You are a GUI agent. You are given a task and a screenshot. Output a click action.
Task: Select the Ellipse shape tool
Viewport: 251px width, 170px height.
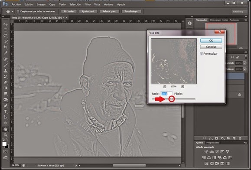[x=6, y=123]
